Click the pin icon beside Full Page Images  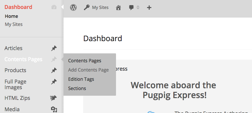tap(54, 82)
